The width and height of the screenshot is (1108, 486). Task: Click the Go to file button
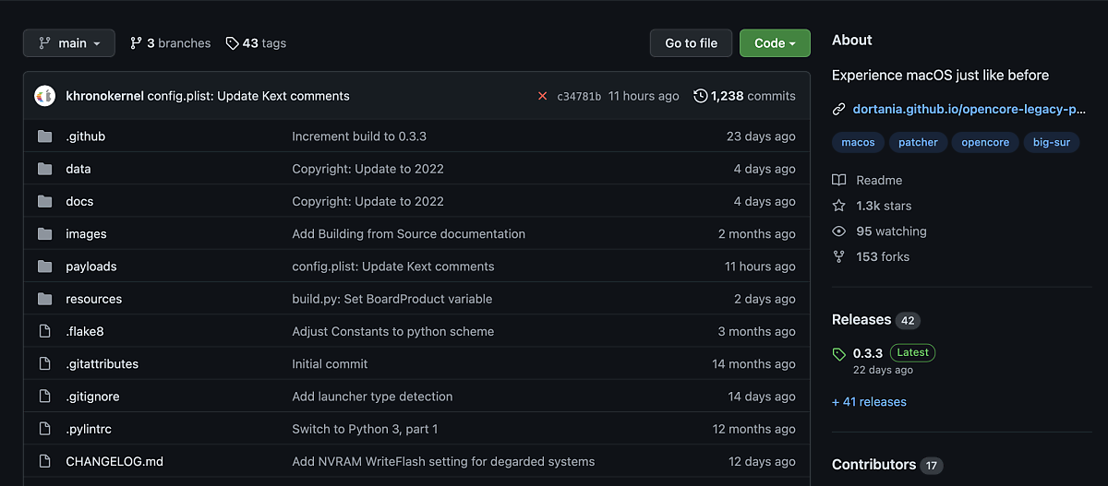691,43
